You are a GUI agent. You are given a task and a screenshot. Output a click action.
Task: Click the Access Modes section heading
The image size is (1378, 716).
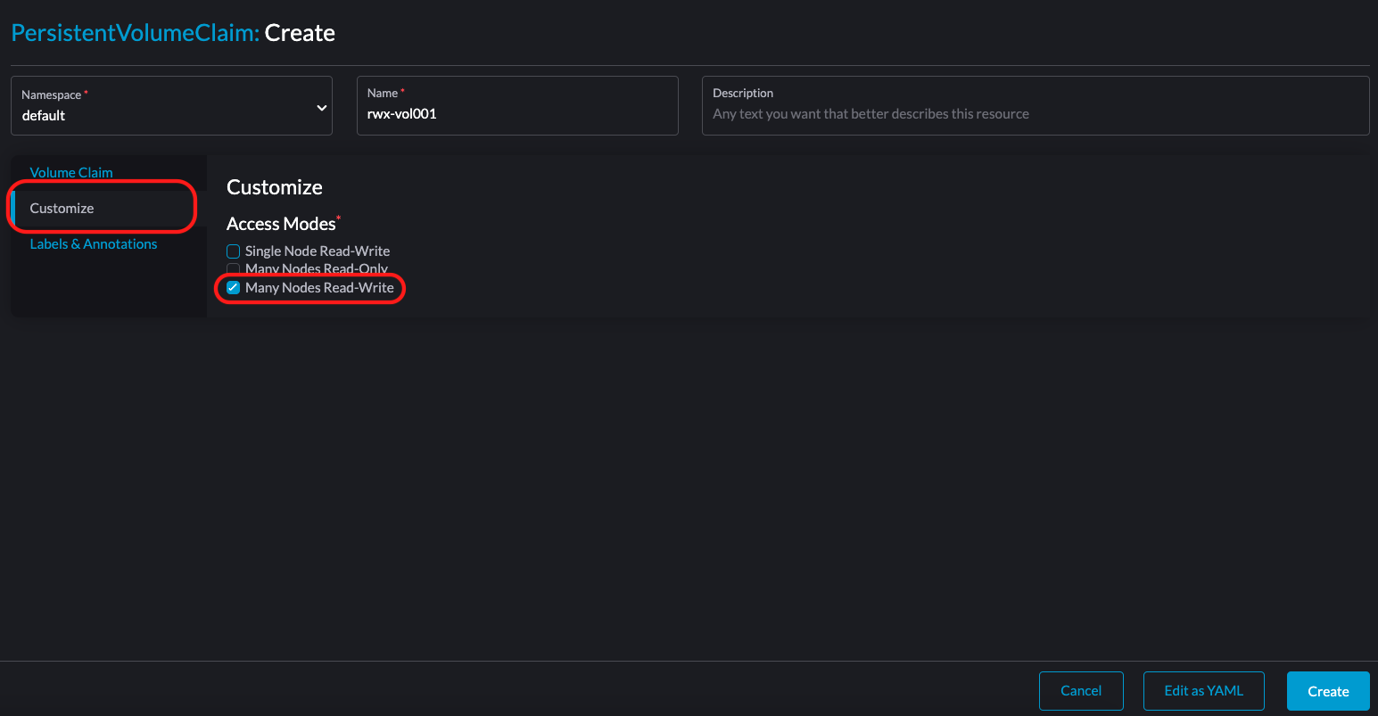coord(281,224)
